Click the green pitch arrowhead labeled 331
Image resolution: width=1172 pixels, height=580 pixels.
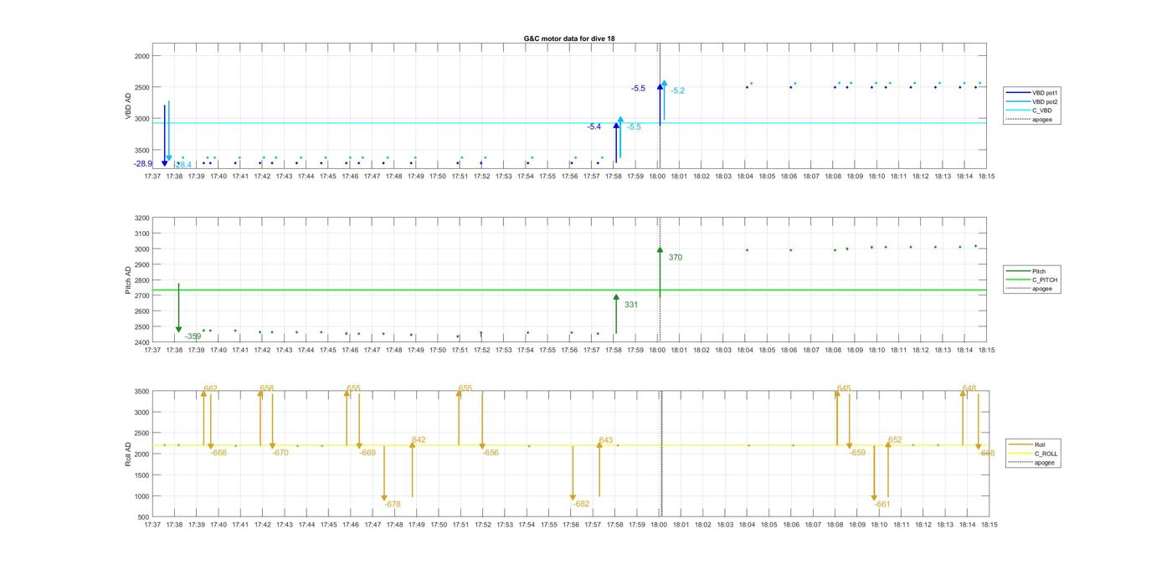616,297
